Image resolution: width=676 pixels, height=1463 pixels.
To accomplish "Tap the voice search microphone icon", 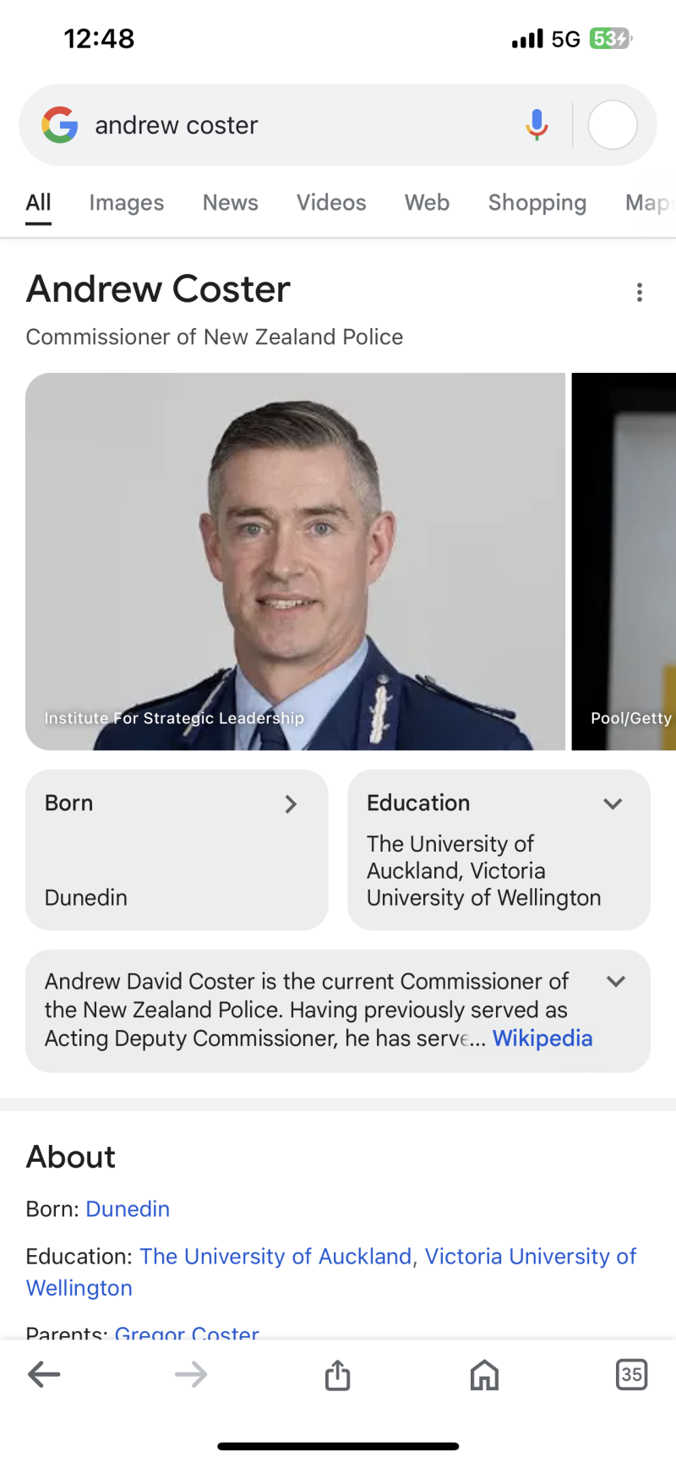I will click(x=537, y=125).
